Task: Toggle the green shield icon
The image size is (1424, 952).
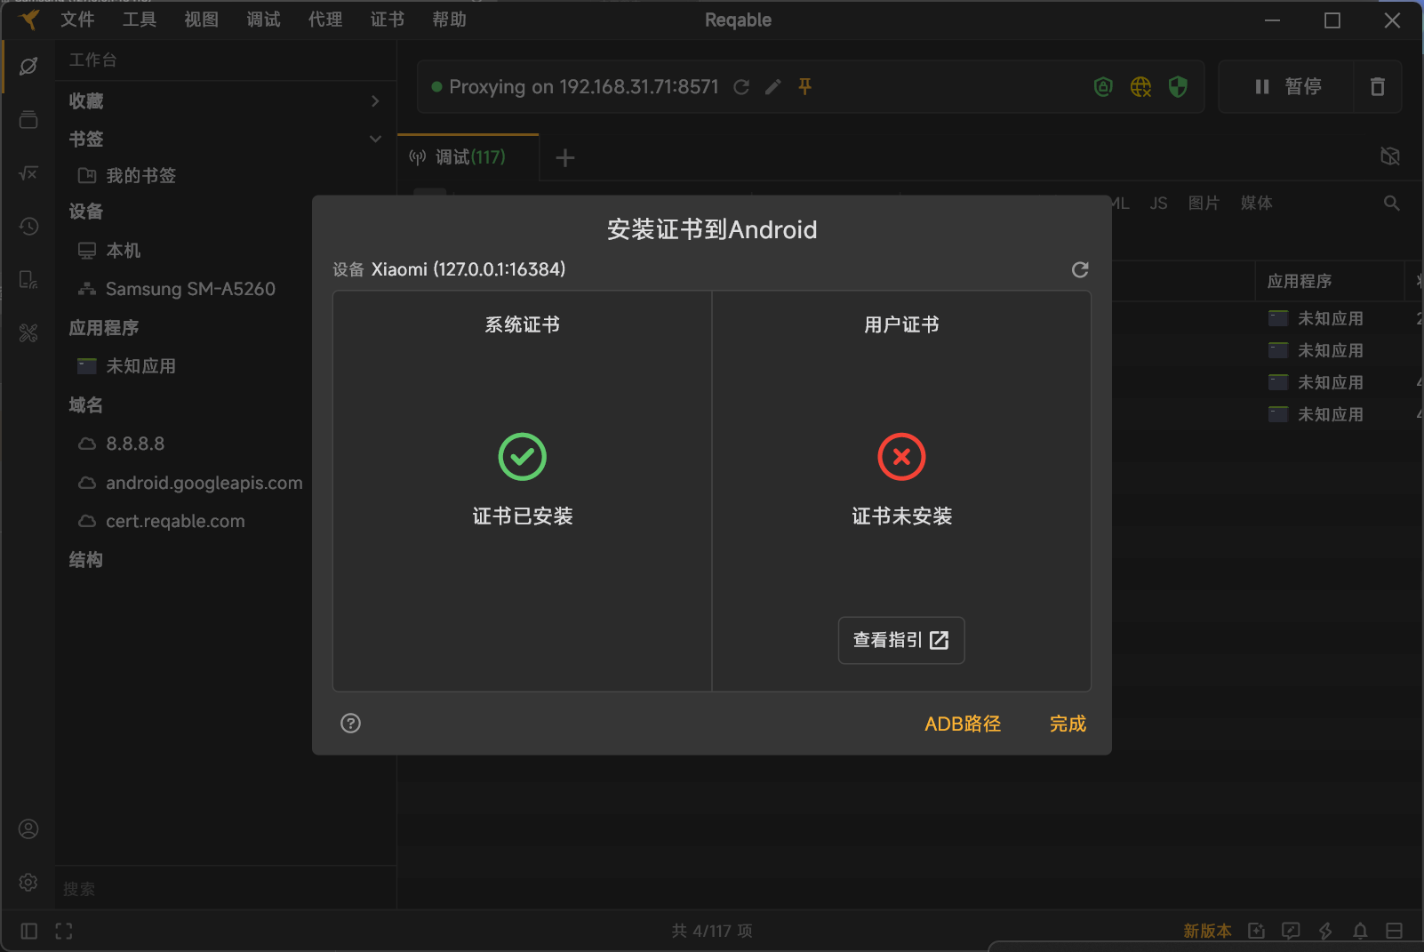Action: coord(1178,86)
